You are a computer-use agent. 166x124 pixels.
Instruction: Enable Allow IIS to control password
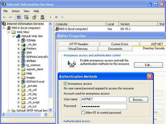(x=83, y=112)
